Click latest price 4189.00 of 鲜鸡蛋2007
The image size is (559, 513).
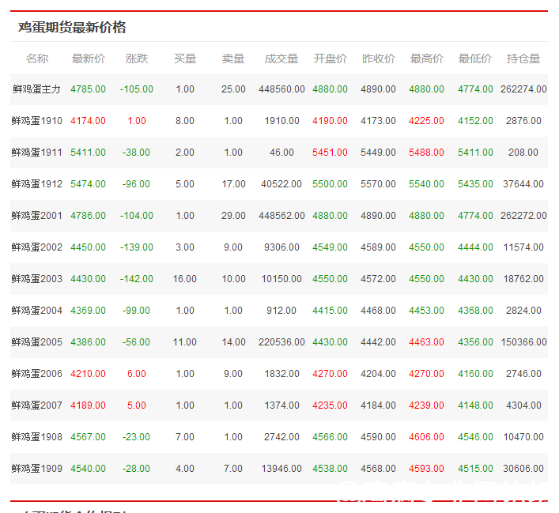click(88, 405)
